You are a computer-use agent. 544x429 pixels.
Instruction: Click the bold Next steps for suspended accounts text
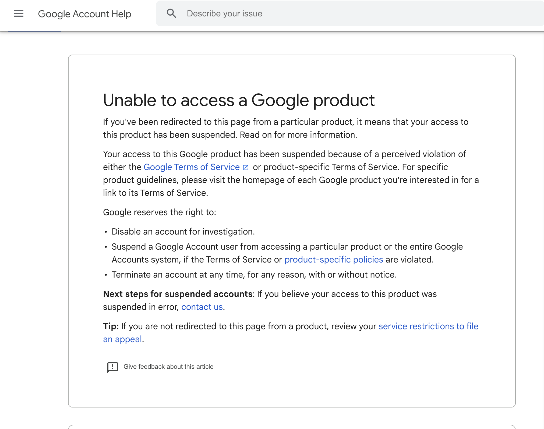(x=178, y=294)
